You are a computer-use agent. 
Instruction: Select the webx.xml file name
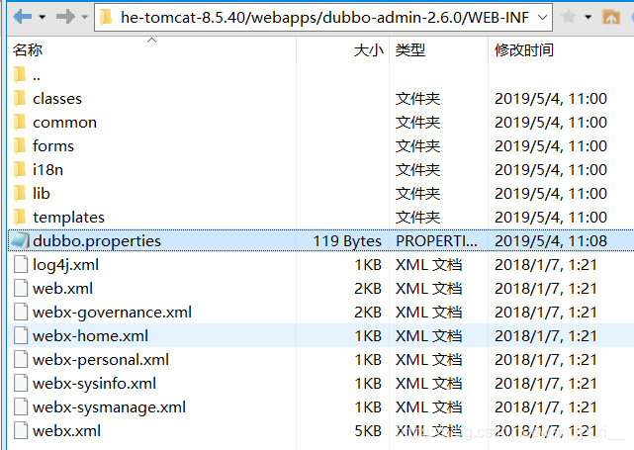pos(66,430)
